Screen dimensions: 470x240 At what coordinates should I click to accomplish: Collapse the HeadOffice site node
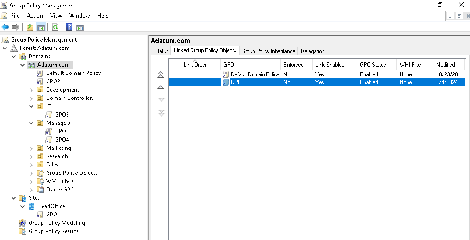(23, 206)
